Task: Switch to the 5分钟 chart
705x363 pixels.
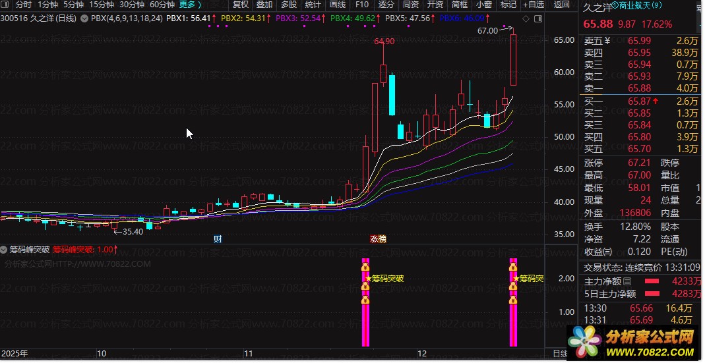Action: [x=73, y=5]
